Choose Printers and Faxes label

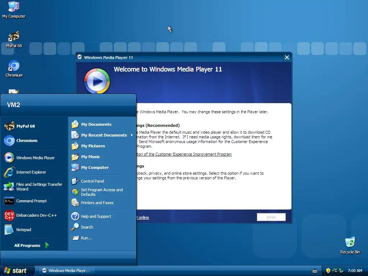click(x=97, y=203)
